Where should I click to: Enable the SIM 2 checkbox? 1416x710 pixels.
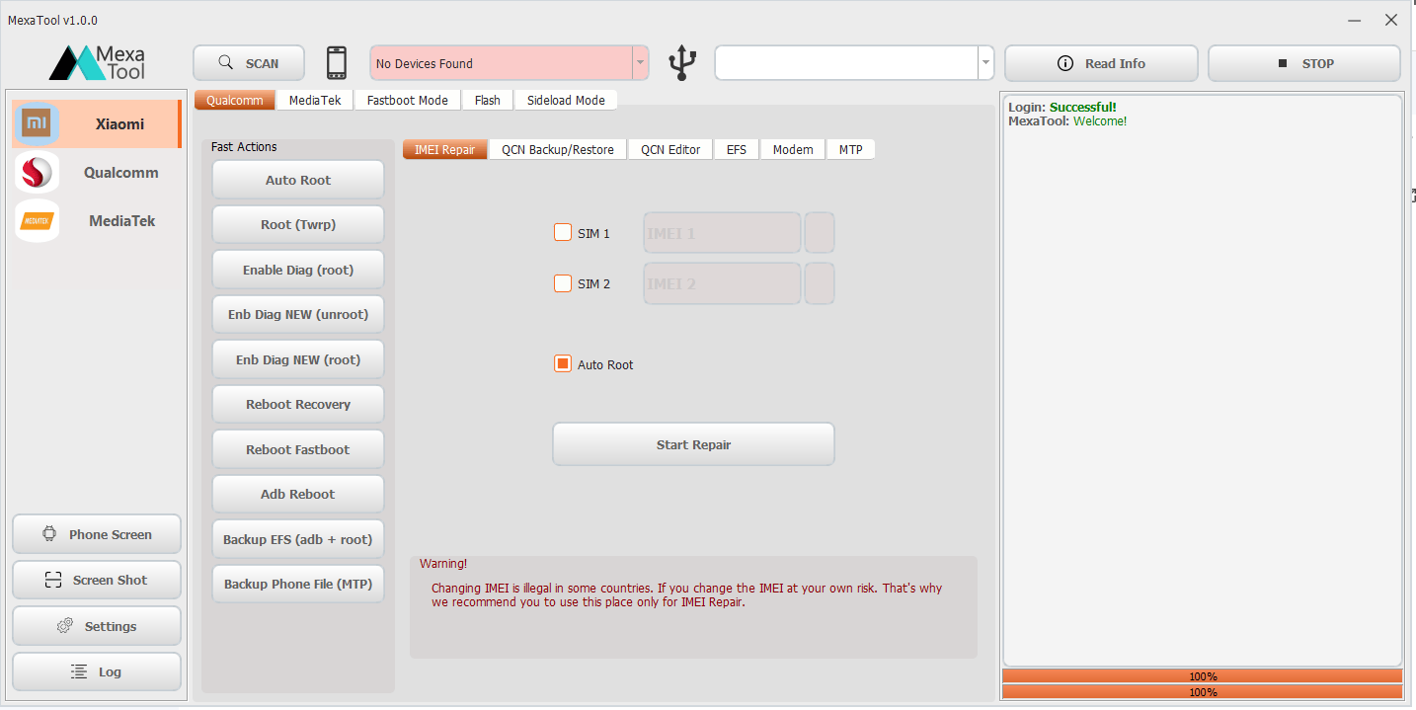563,283
